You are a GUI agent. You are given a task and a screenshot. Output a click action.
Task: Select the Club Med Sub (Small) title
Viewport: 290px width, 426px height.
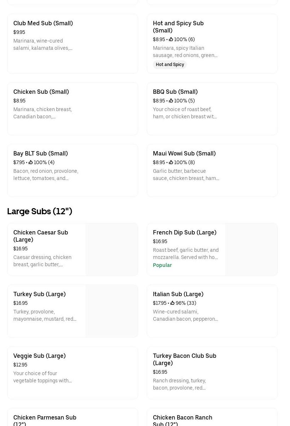click(43, 23)
